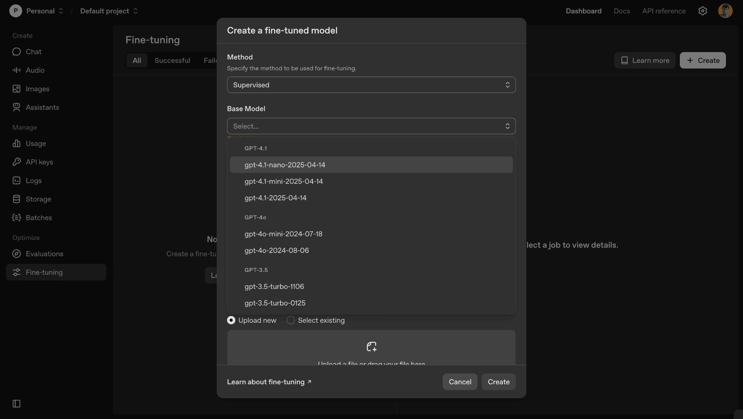Select the Upload new radio button

231,320
